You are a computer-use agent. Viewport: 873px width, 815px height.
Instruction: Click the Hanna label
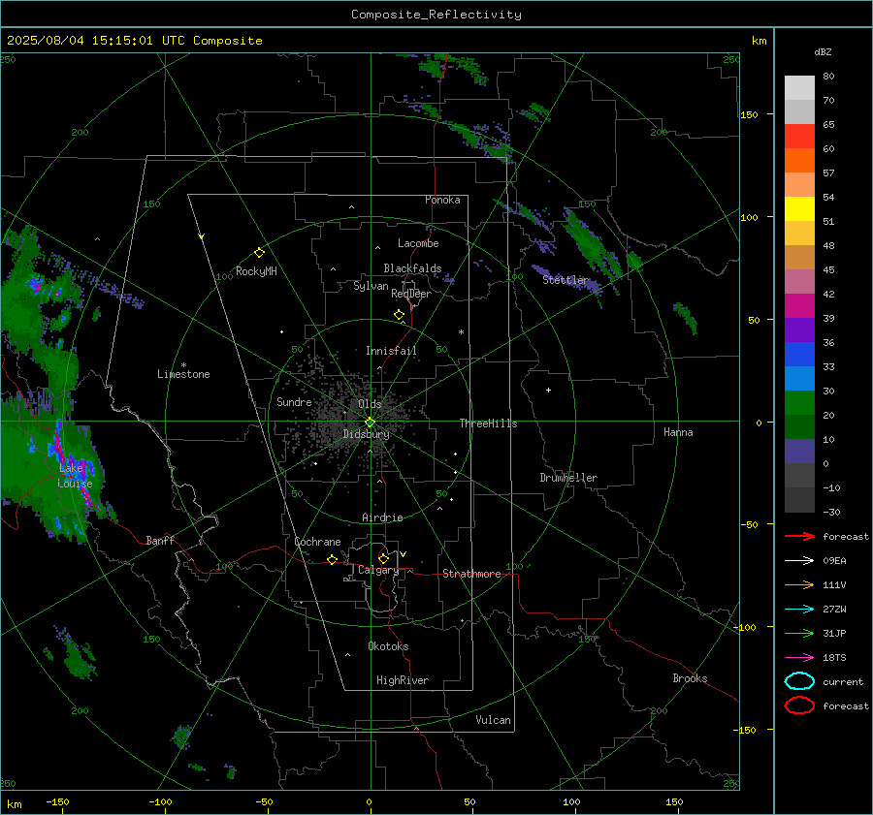[678, 432]
